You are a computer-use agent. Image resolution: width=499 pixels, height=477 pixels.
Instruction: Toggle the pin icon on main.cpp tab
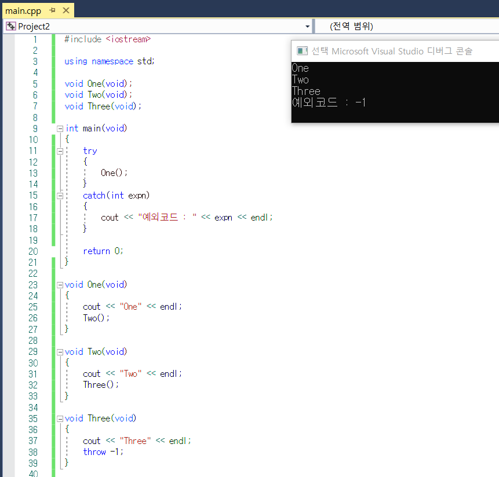(x=53, y=10)
